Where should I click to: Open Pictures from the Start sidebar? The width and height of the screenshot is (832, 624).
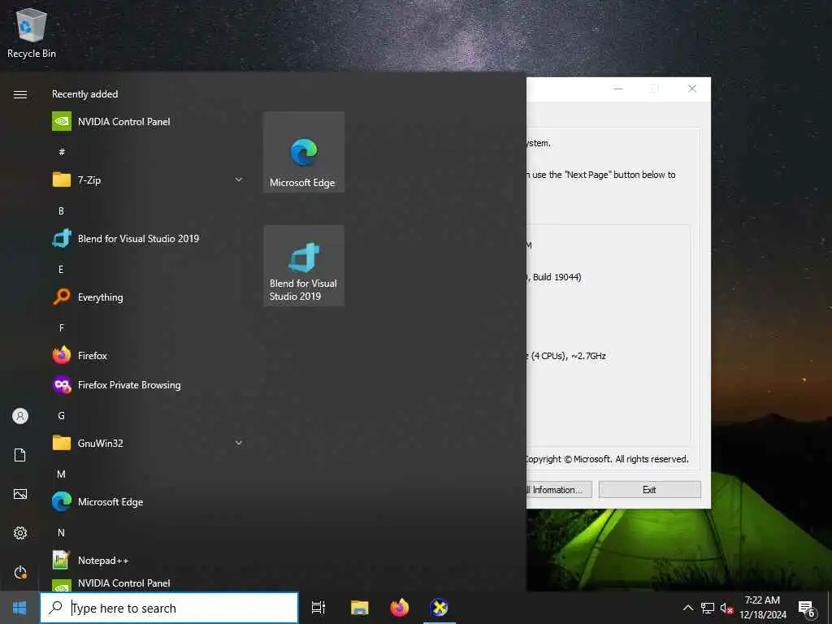pyautogui.click(x=20, y=494)
